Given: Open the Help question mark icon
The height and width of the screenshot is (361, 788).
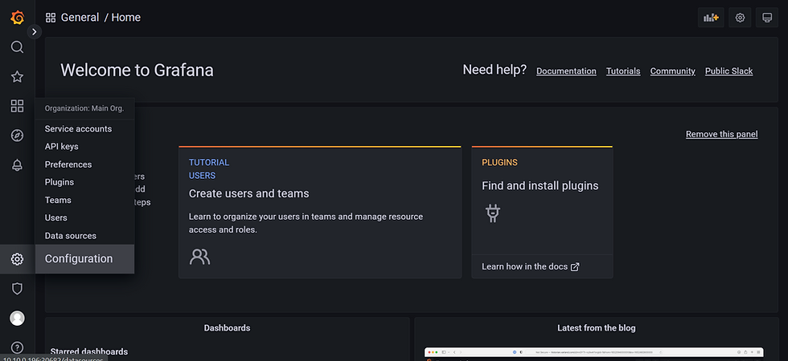Looking at the screenshot, I should pyautogui.click(x=17, y=347).
